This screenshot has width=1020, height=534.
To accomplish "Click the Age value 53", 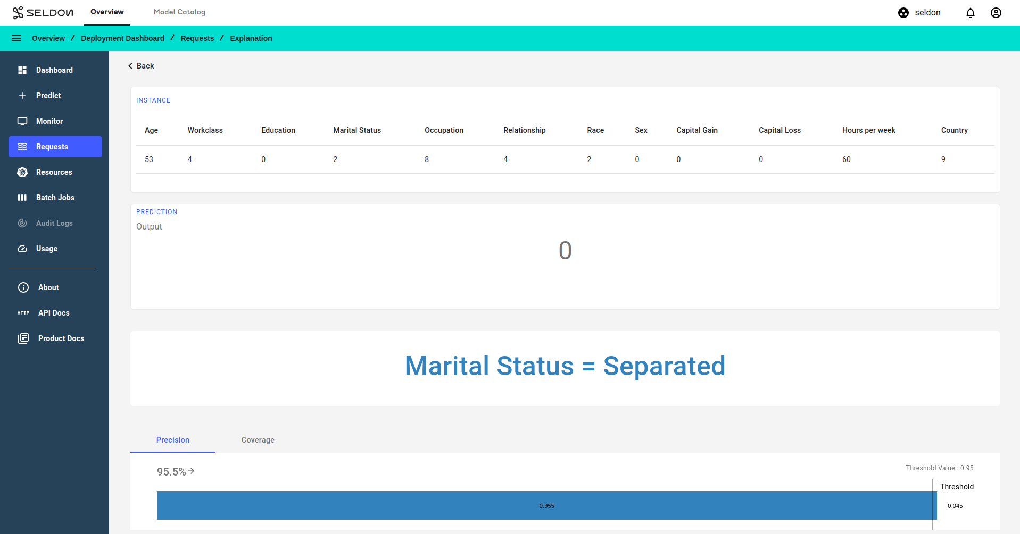I will (149, 159).
